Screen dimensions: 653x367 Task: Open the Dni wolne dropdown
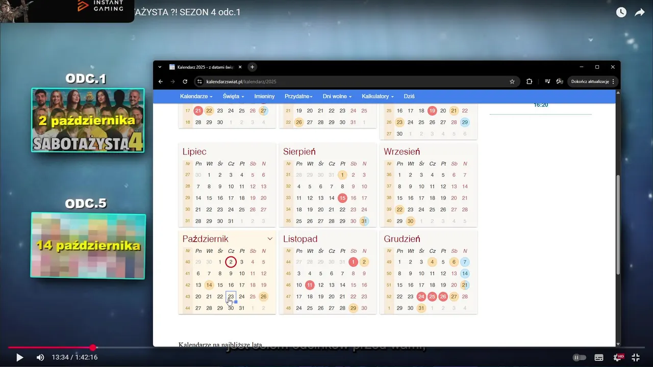click(x=337, y=96)
